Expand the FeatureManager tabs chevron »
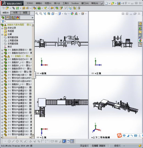143x148 pixels. (32, 18)
